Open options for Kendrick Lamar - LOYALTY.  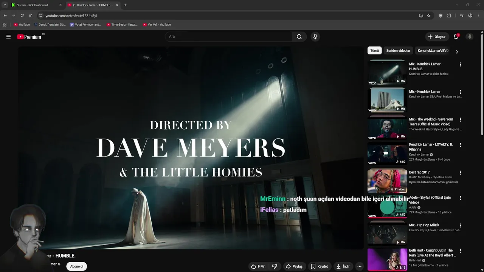[x=460, y=145]
